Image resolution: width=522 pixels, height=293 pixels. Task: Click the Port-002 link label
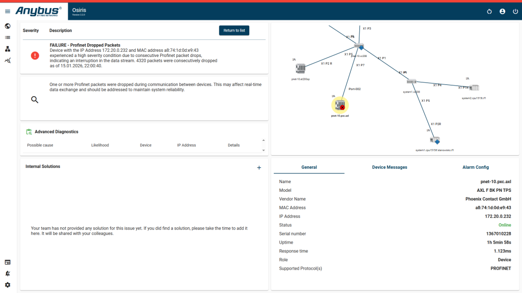tap(355, 89)
